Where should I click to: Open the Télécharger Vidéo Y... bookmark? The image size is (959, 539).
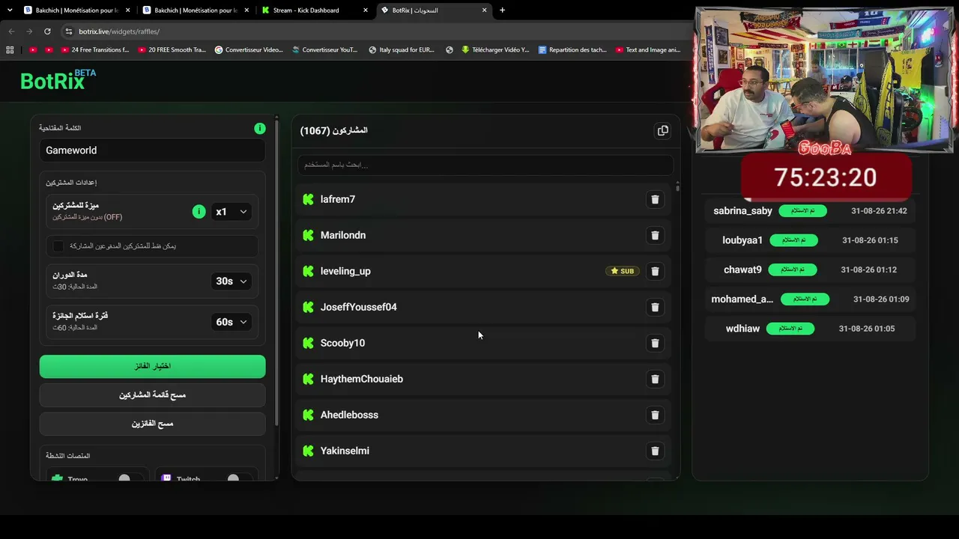(x=495, y=50)
